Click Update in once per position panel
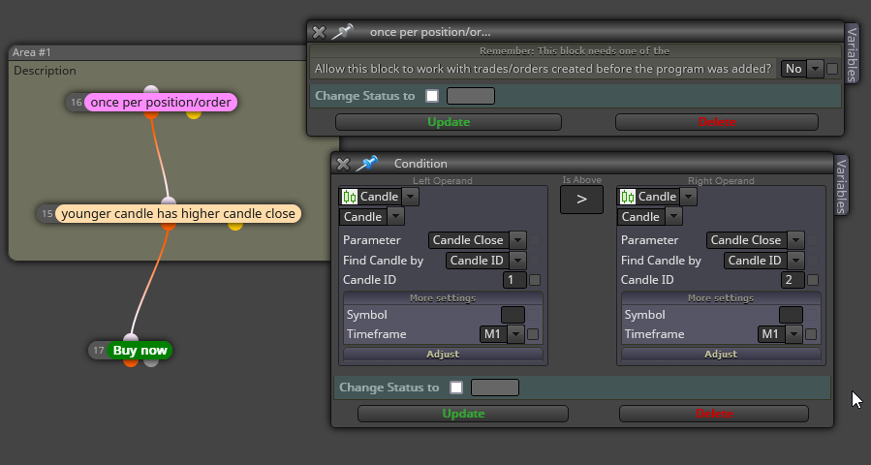Screen dimensions: 871x465 [449, 122]
